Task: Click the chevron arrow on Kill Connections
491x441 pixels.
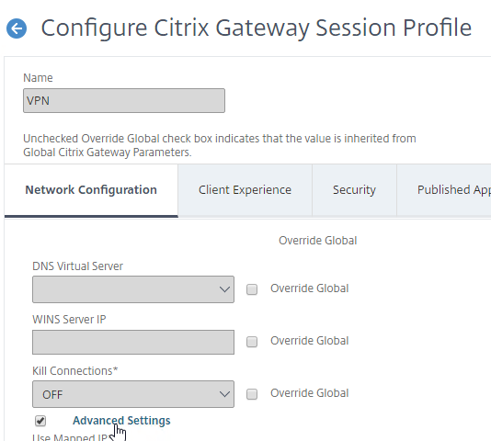Action: tap(224, 394)
